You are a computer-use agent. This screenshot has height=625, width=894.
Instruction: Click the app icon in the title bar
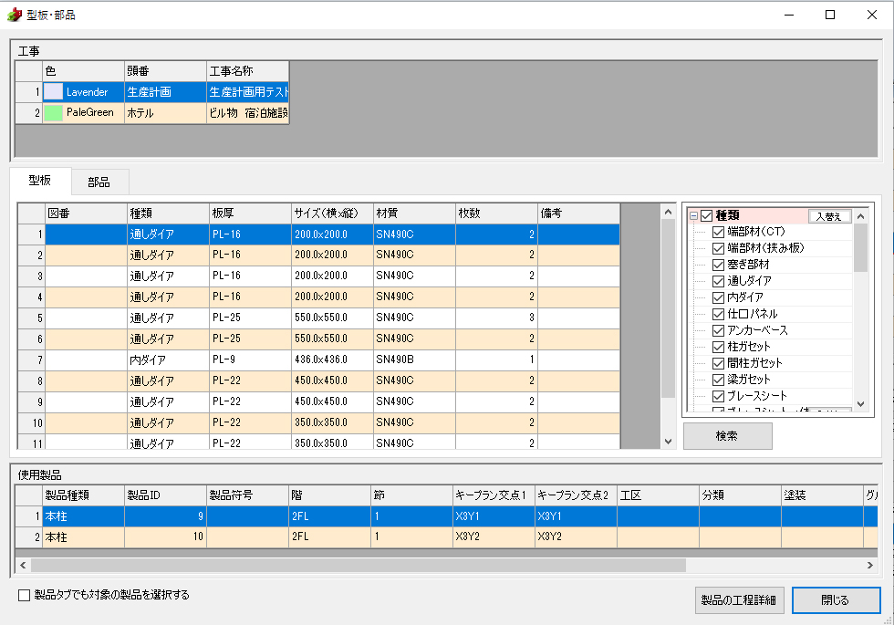pos(14,15)
